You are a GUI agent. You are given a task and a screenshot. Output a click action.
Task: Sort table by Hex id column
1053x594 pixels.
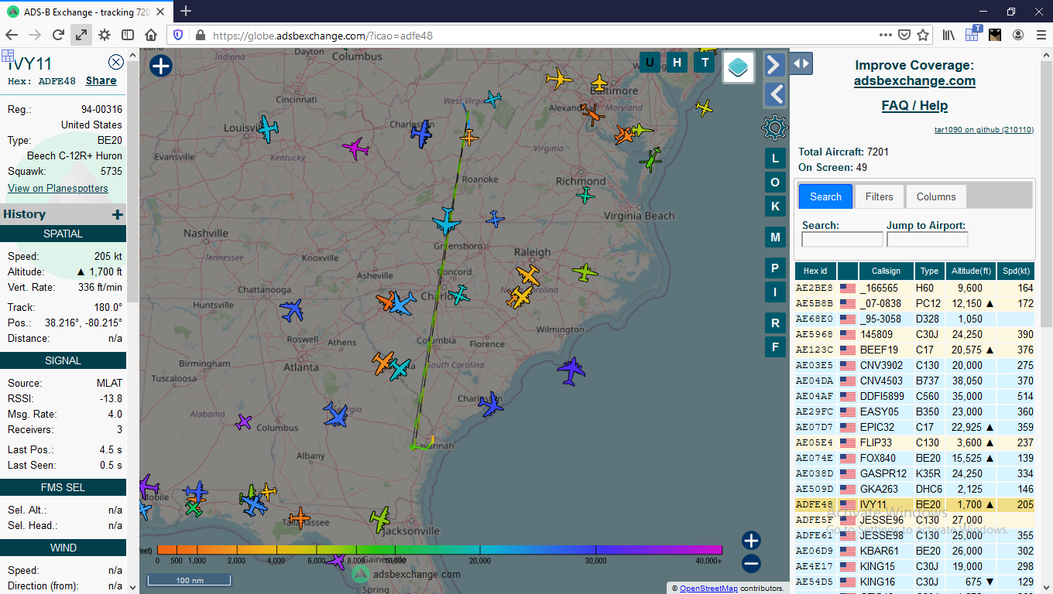point(815,271)
